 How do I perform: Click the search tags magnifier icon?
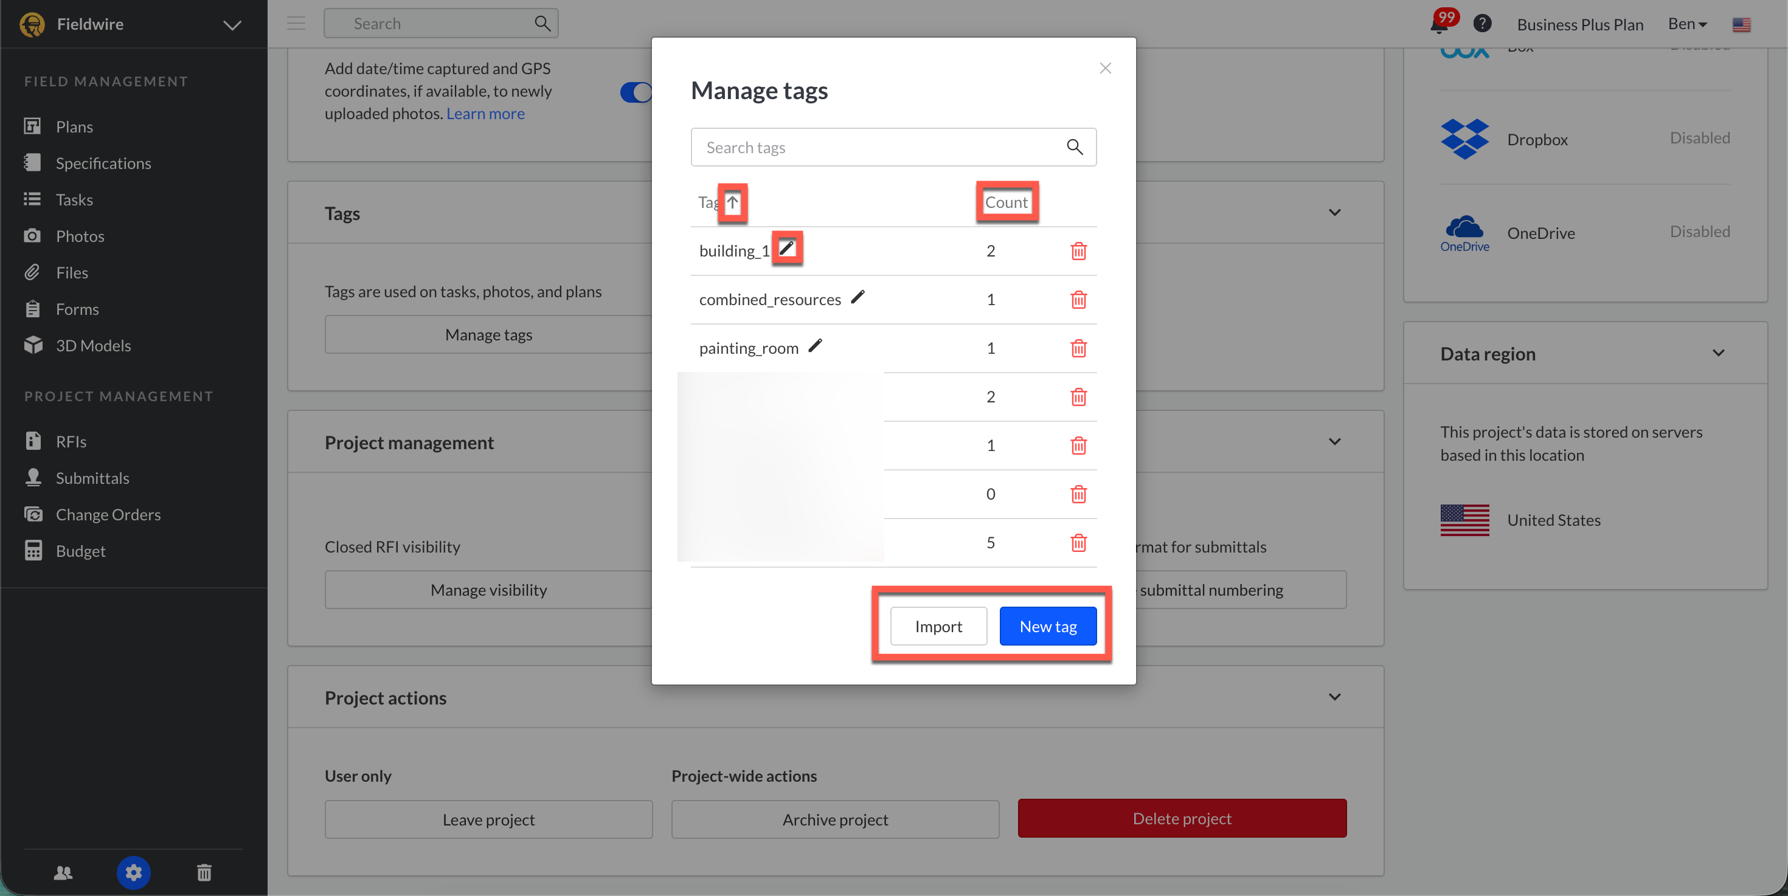click(x=1075, y=147)
